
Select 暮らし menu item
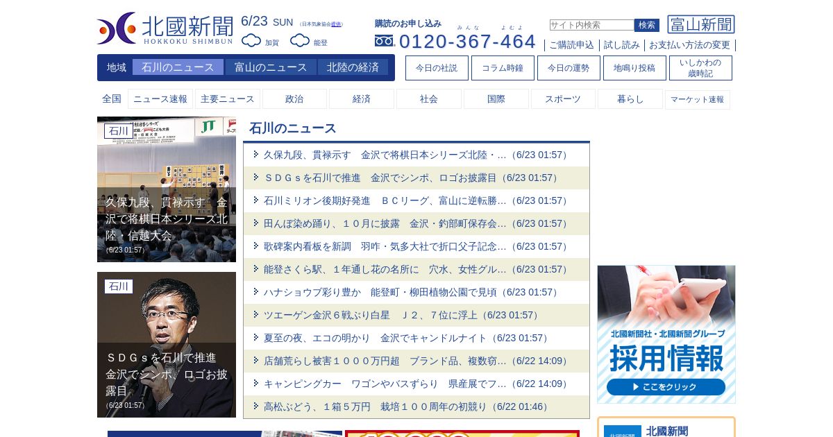pos(630,99)
